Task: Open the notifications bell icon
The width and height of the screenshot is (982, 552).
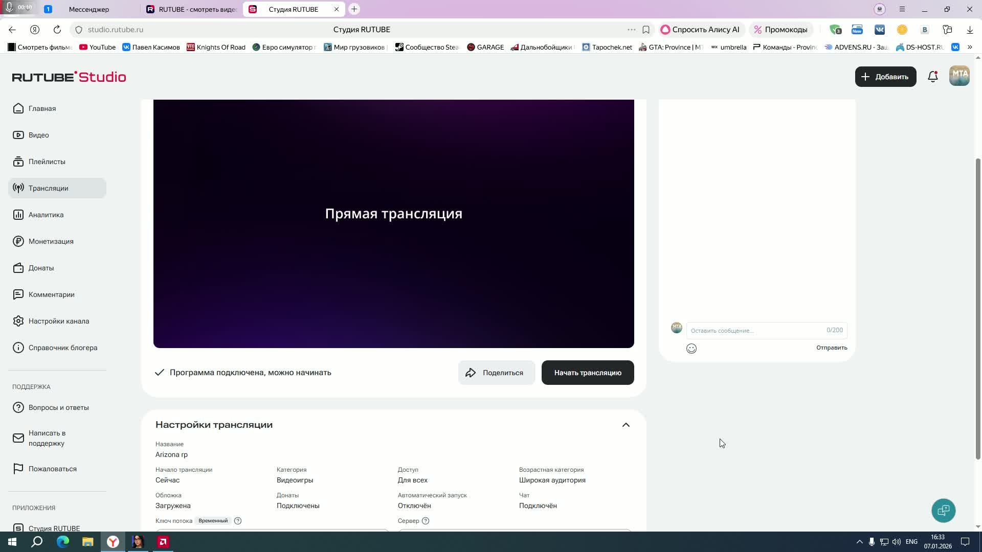Action: point(932,77)
